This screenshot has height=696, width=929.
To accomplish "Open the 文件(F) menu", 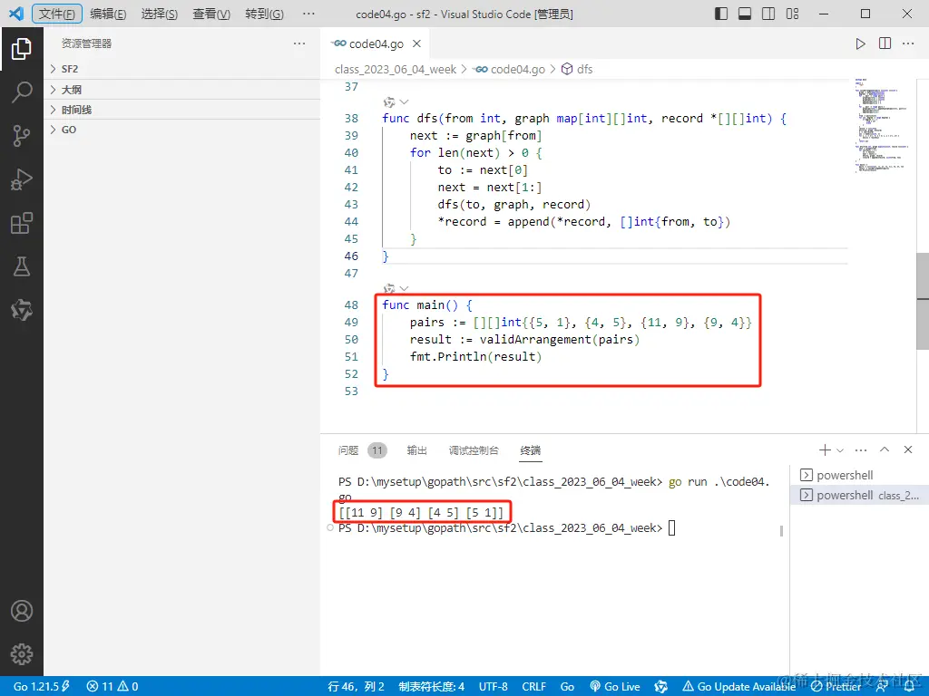I will click(57, 14).
